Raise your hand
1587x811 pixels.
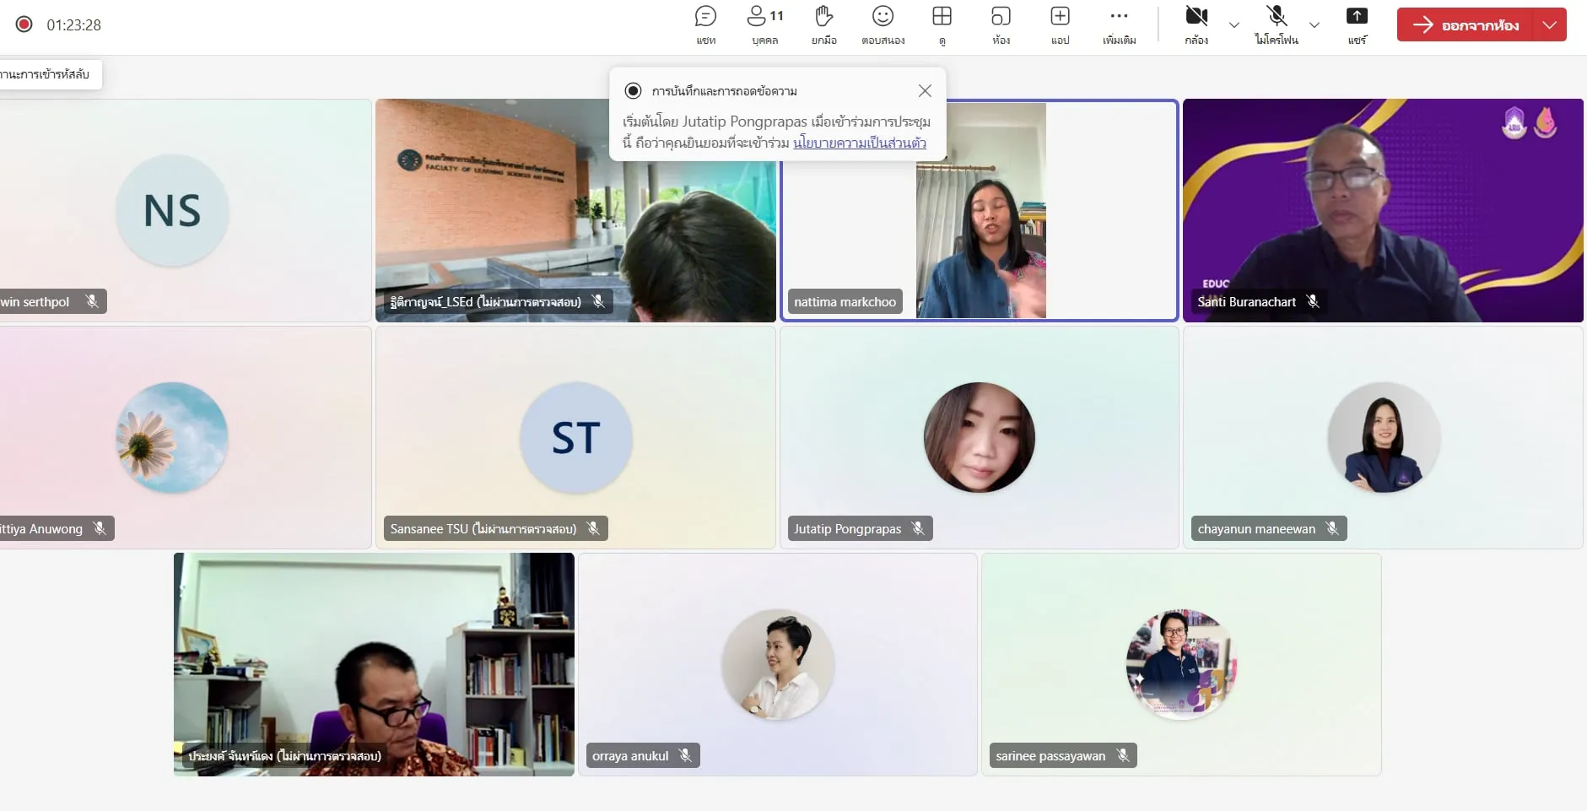[x=823, y=24]
